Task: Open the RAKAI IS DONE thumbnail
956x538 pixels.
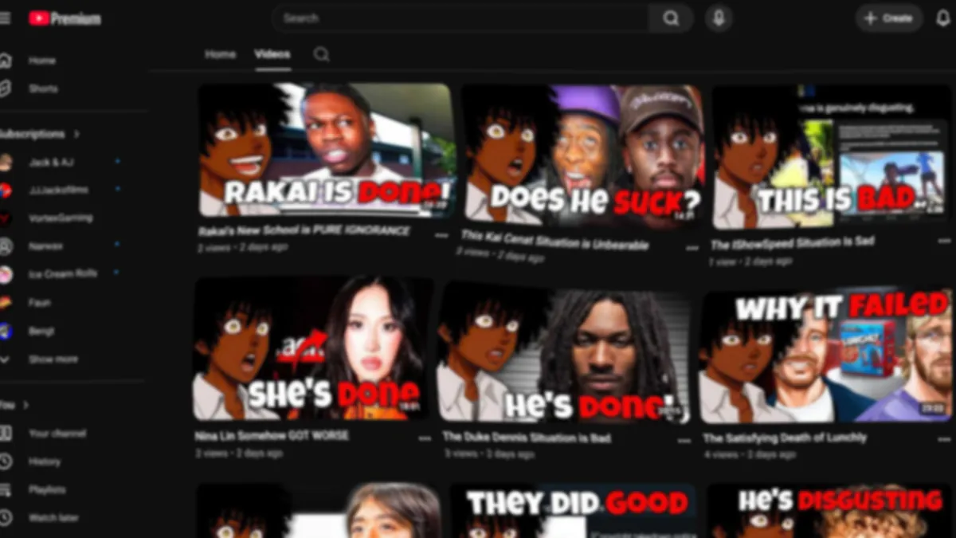Action: click(x=327, y=151)
